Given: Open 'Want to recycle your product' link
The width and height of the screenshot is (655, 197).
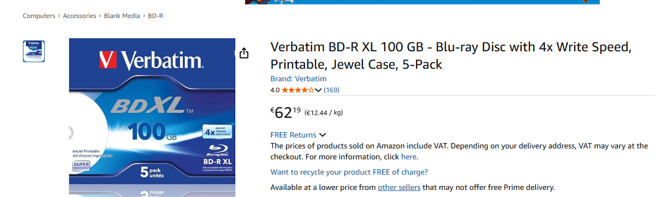Looking at the screenshot, I should click(349, 172).
